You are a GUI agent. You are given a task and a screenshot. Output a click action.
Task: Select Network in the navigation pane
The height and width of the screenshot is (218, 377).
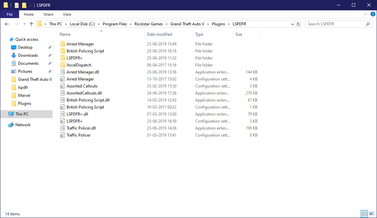coord(23,125)
